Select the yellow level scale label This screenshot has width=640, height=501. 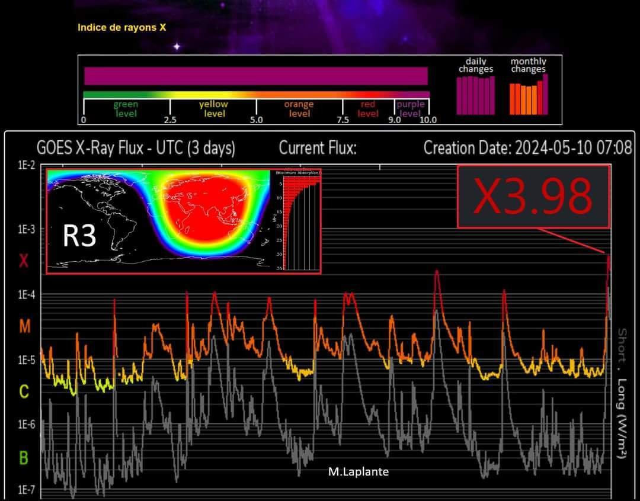pos(213,109)
